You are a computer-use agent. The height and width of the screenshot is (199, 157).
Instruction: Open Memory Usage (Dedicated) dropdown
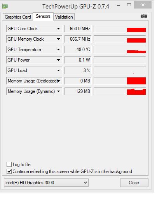pyautogui.click(x=59, y=81)
